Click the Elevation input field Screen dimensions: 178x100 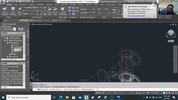pos(86,9)
